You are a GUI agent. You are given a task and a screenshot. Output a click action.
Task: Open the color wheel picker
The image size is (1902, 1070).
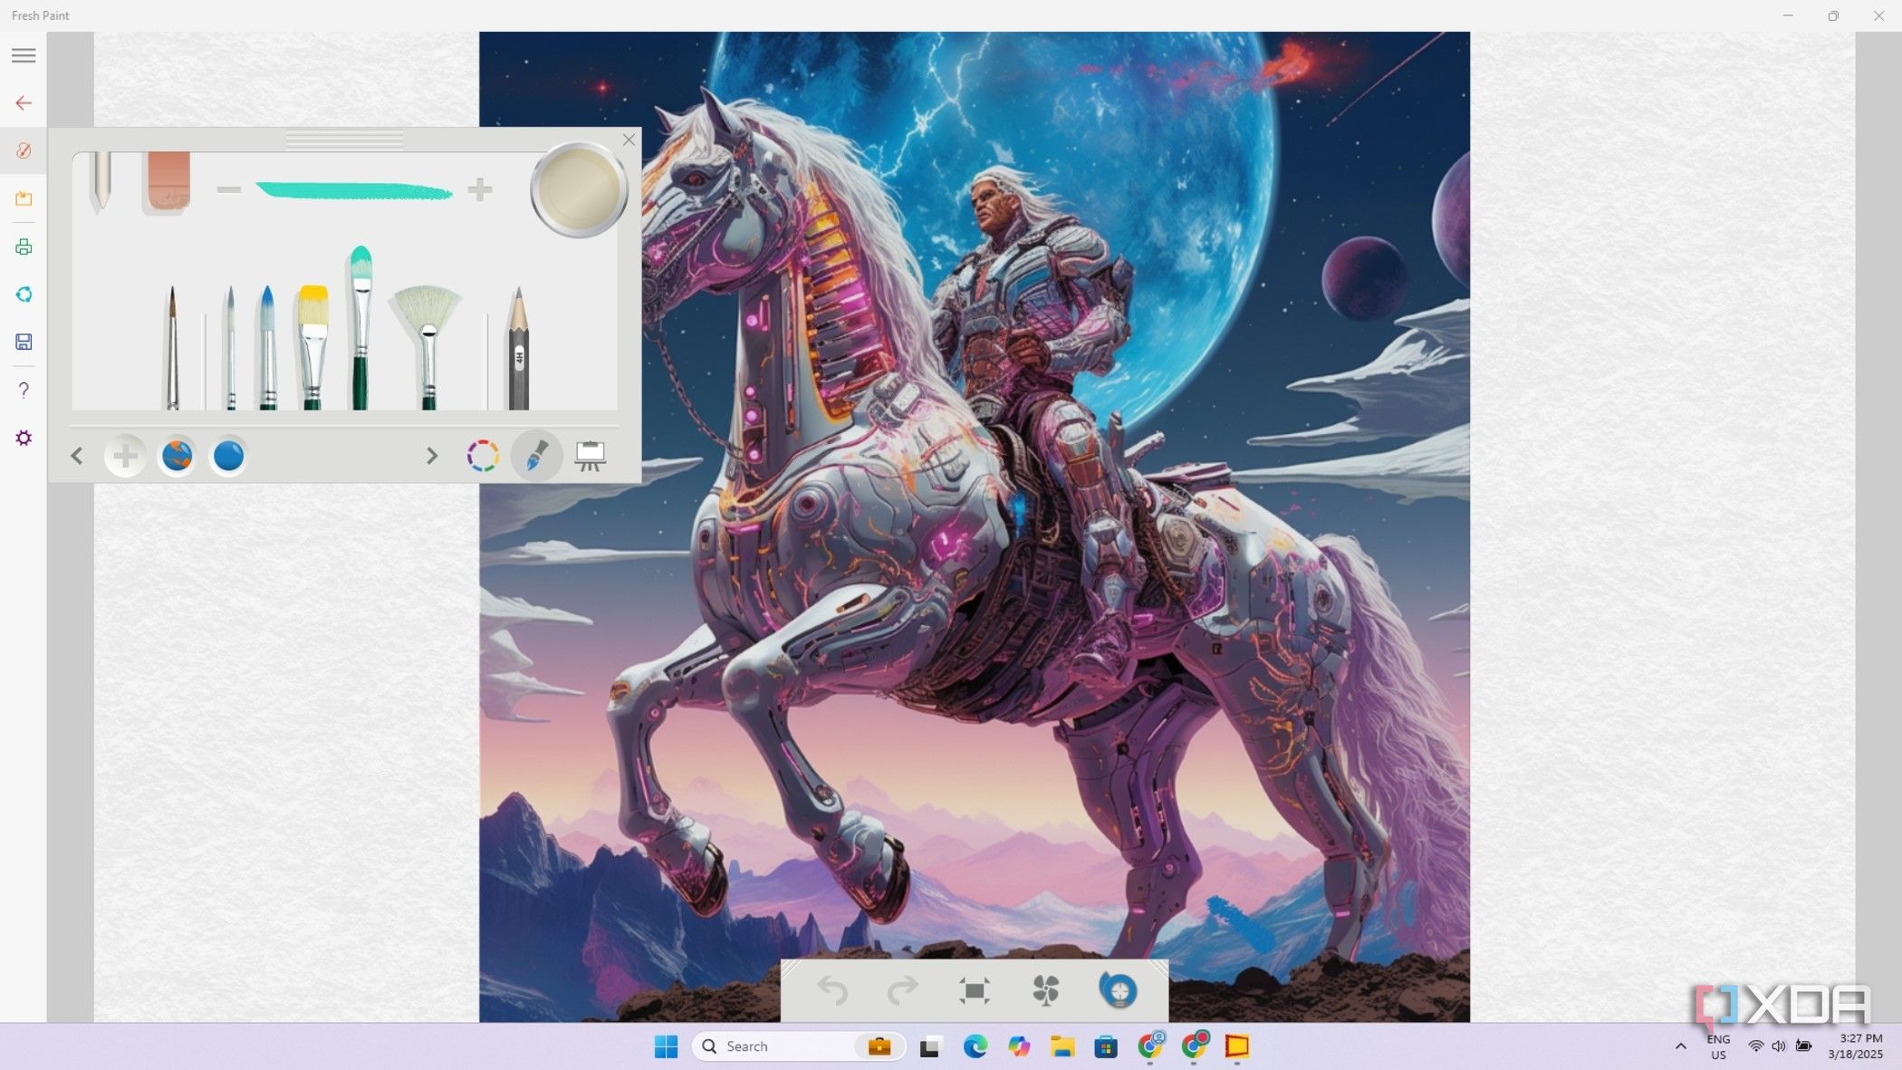483,456
